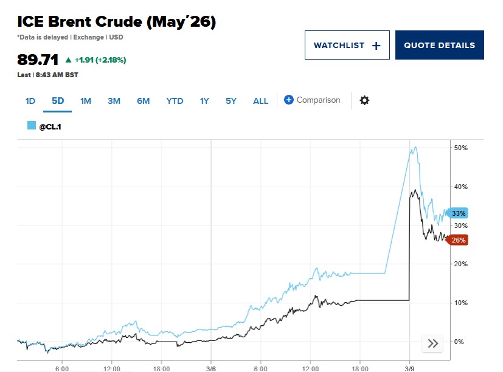Viewport: 503px width, 372px height.
Task: Click the ICE Brent Crude title
Action: click(x=117, y=22)
